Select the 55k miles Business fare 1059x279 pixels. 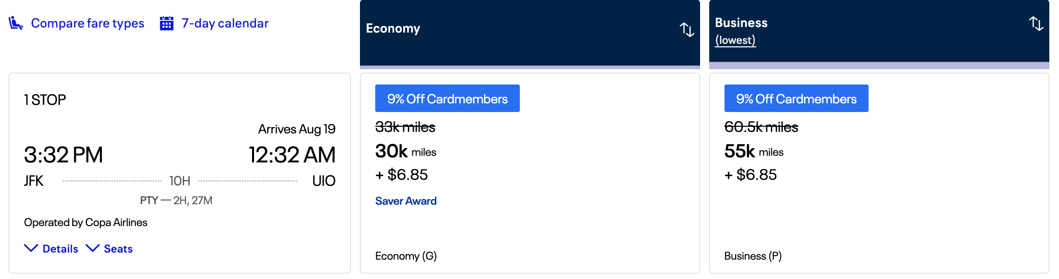tap(754, 152)
